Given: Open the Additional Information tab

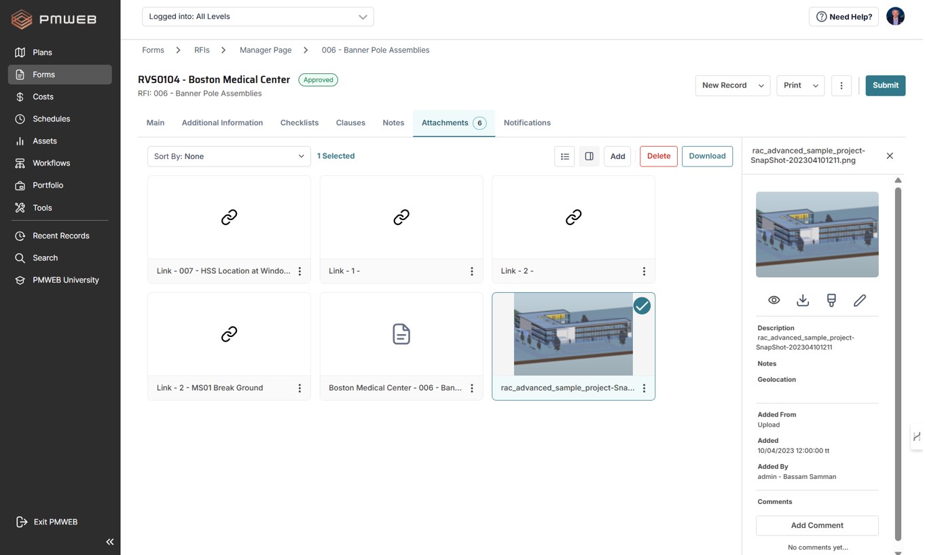Looking at the screenshot, I should 222,123.
